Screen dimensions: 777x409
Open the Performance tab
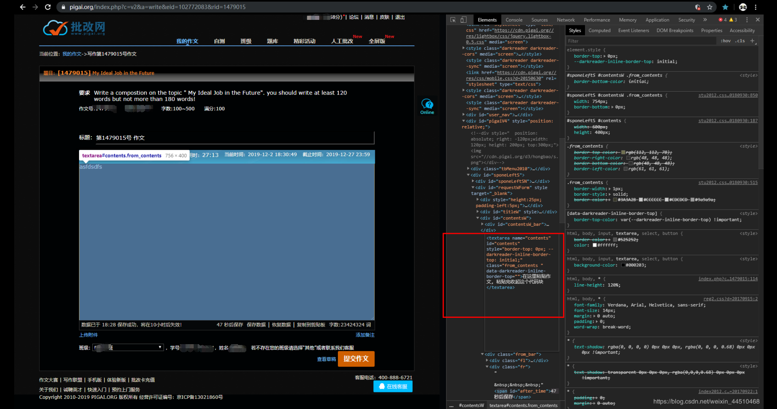597,20
